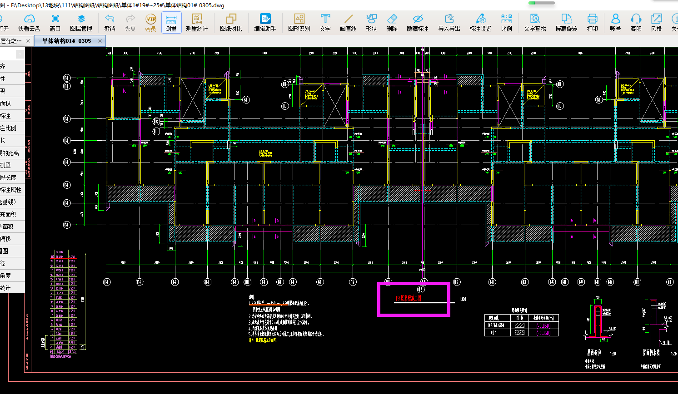Print drawing with 打印 icon

tap(592, 22)
